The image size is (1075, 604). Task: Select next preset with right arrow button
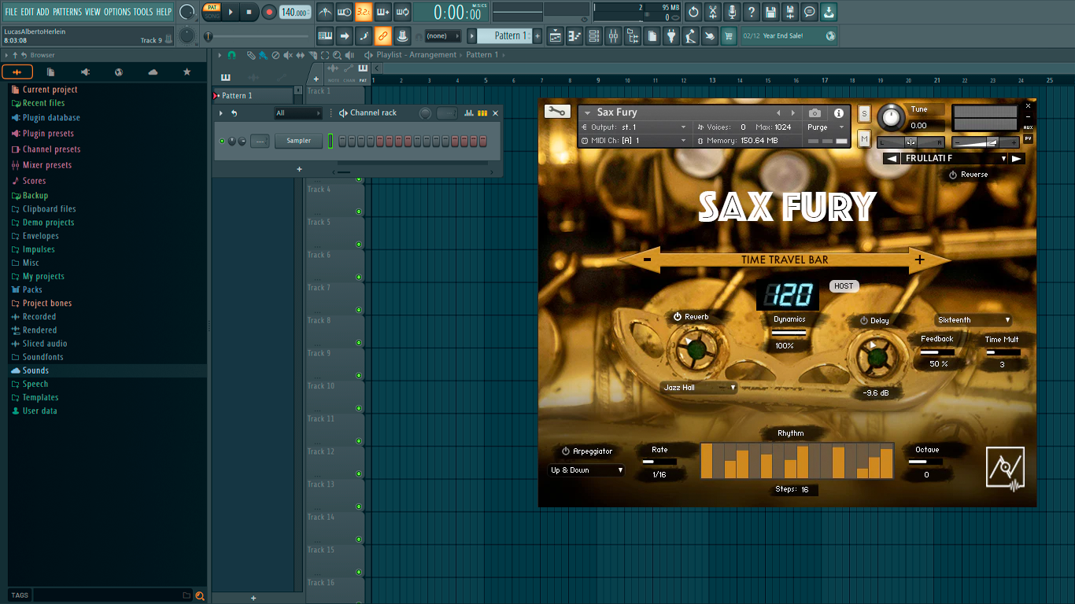coord(1018,158)
